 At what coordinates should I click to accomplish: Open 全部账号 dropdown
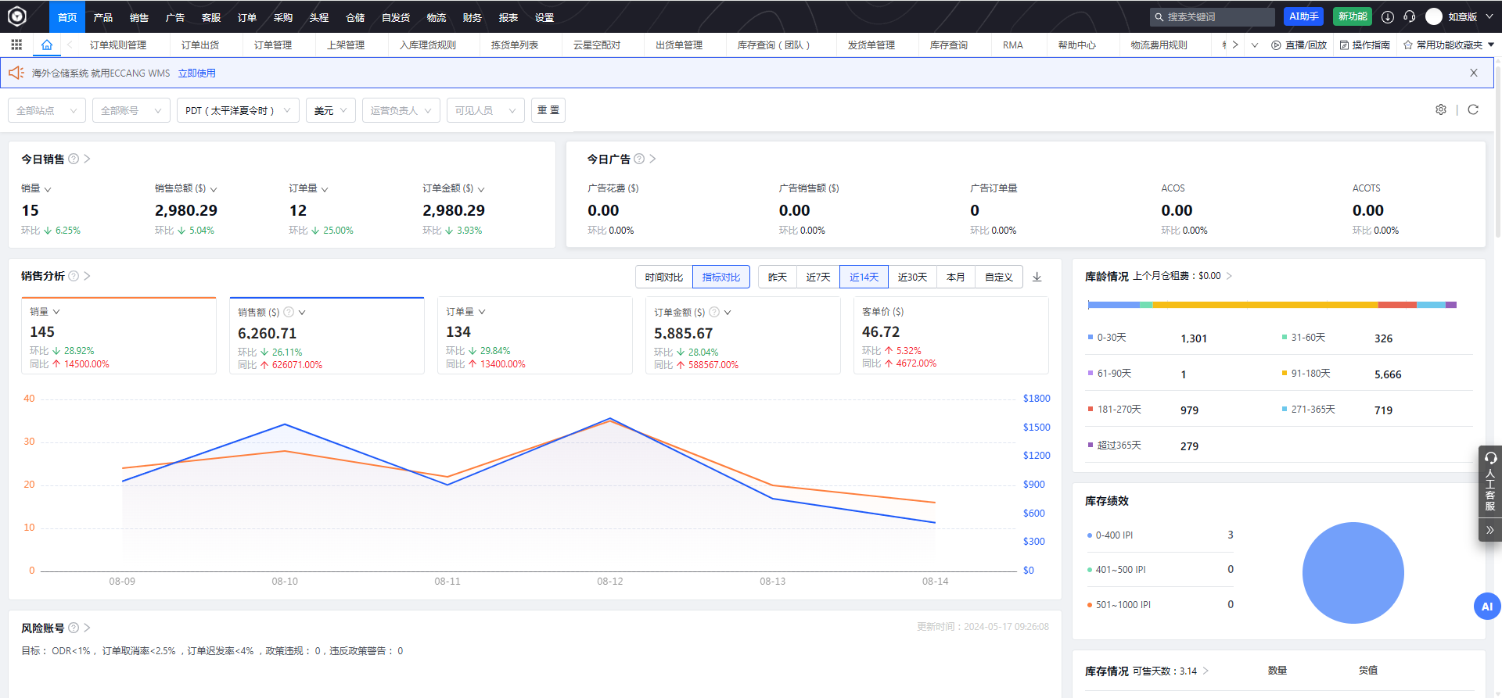pos(131,110)
